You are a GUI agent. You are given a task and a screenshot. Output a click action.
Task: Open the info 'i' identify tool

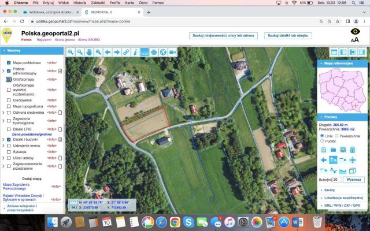point(135,52)
